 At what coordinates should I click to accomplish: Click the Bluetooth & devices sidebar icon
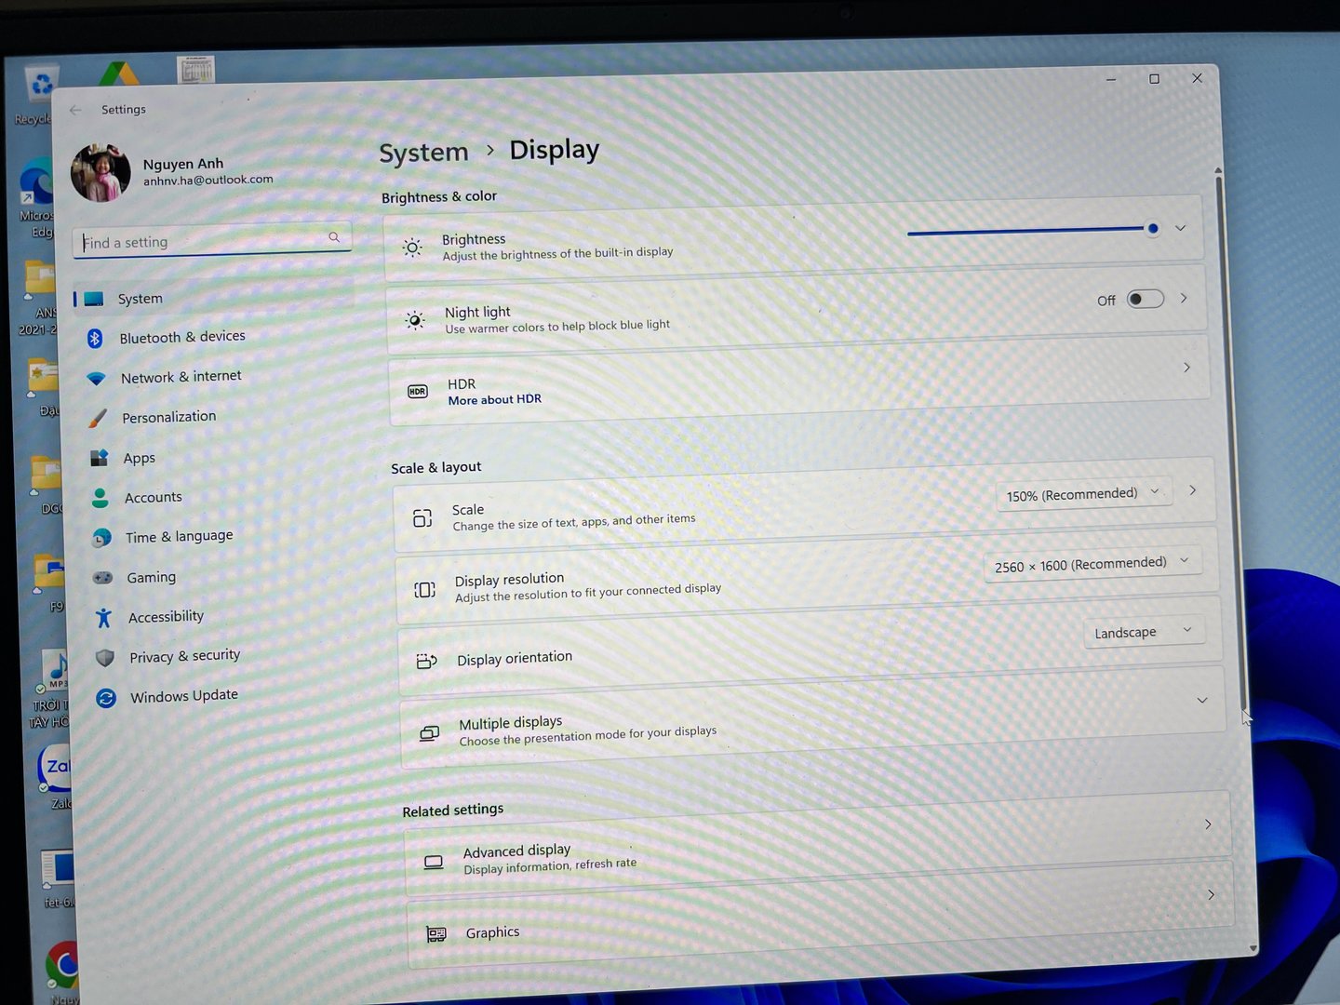point(95,339)
